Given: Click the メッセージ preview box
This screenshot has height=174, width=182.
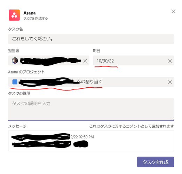Looking at the screenshot, I should pyautogui.click(x=91, y=141).
